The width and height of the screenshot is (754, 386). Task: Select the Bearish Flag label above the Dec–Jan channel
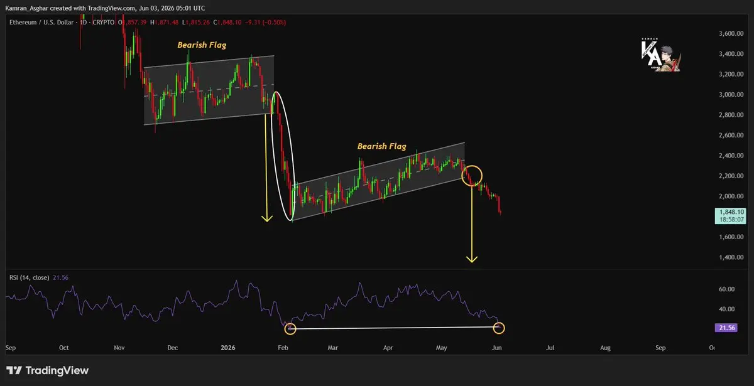coord(202,45)
